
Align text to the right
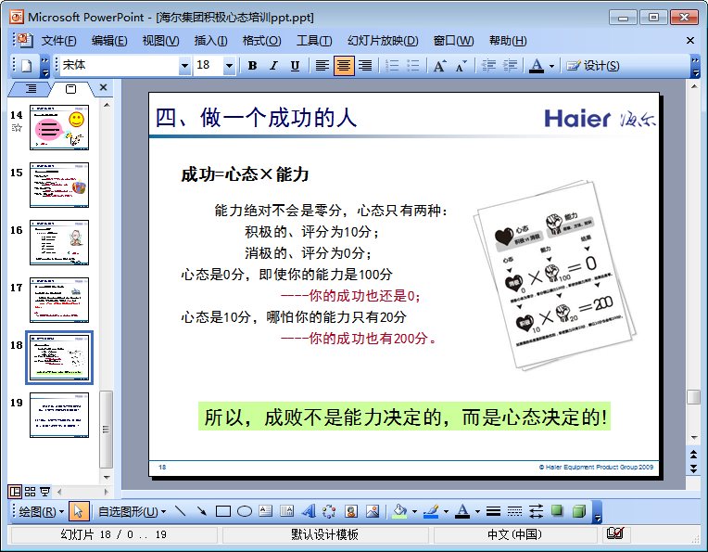coord(365,66)
